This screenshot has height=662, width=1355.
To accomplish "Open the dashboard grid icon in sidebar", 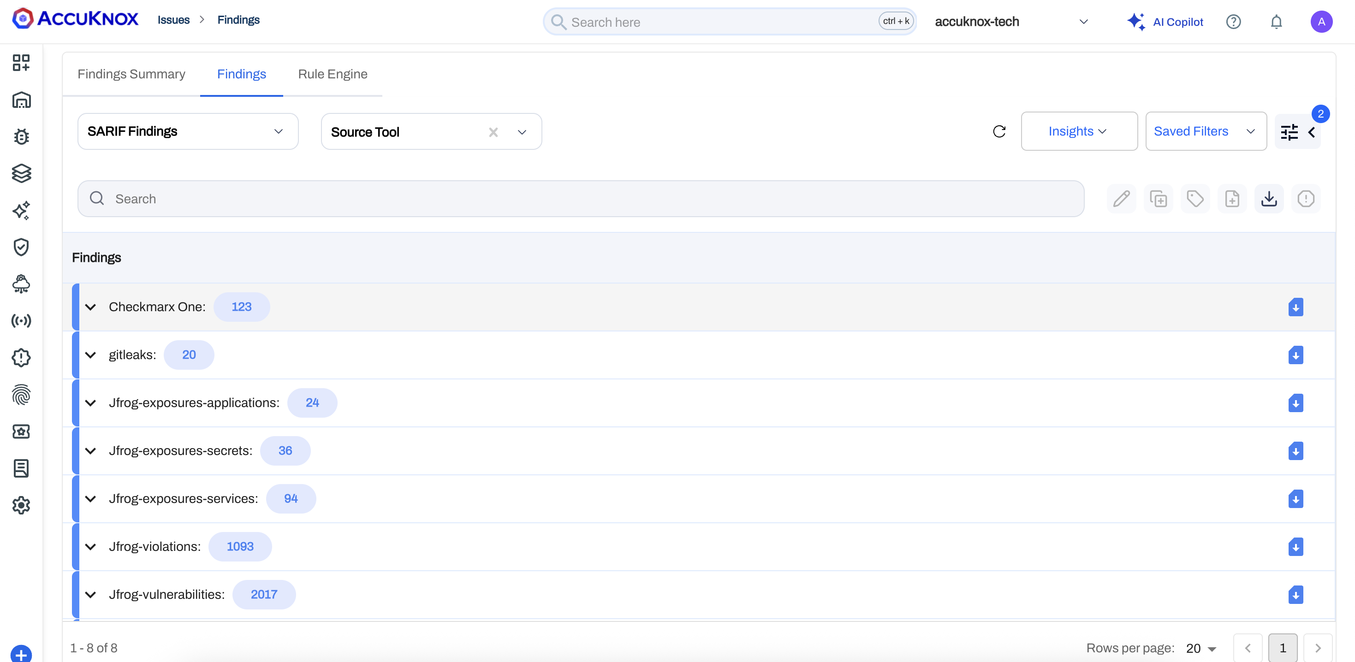I will [21, 63].
